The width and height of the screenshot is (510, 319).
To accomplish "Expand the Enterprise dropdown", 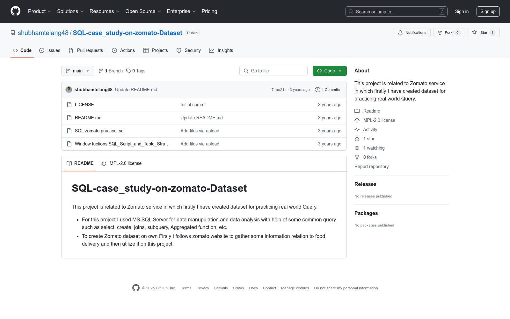I will (x=181, y=11).
